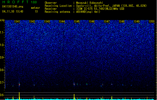Screen dimensions: 157x100
Task: Click the yellow intensity spike at 1345
Action: 74,97
